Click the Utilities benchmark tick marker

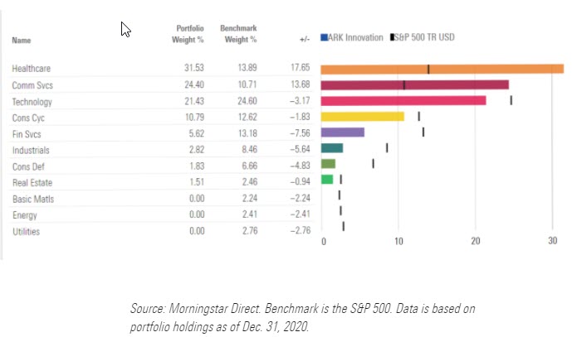[344, 226]
